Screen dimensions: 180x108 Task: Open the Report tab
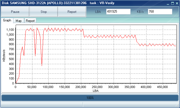(30, 21)
